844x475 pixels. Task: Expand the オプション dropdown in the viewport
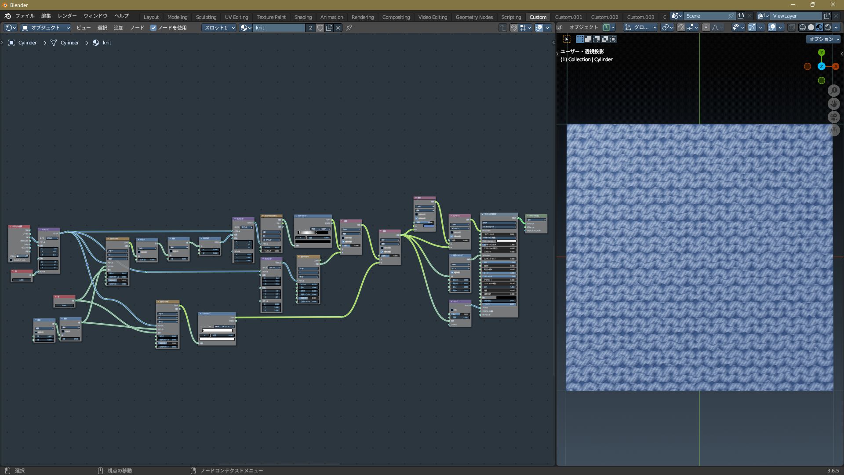click(824, 39)
